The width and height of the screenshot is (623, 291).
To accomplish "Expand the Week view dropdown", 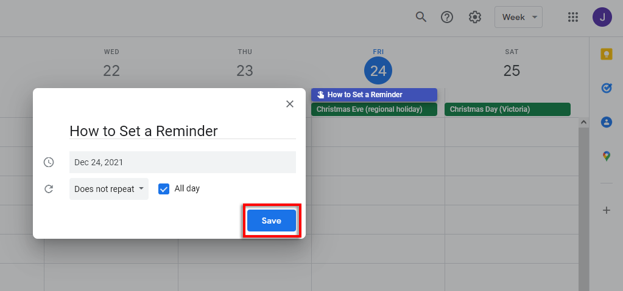I will tap(518, 17).
